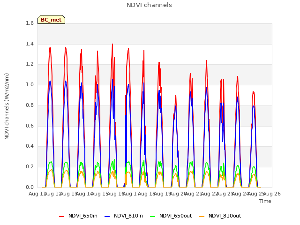The image size is (300, 225).
Task: Click the Aug 26 x-axis tick label
Action: (272, 194)
